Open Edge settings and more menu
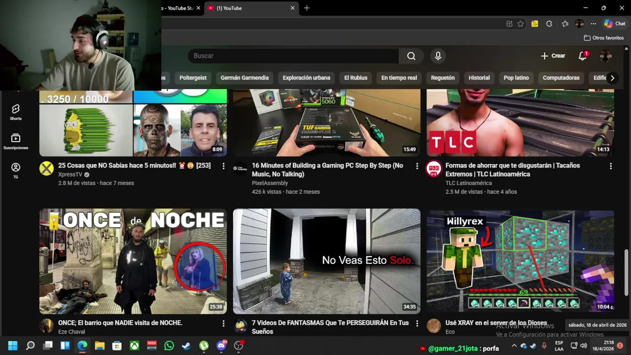The height and width of the screenshot is (355, 631). [x=594, y=24]
